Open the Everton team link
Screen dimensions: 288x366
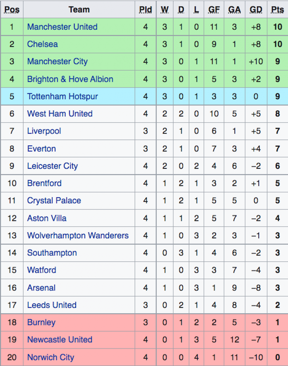click(x=41, y=149)
